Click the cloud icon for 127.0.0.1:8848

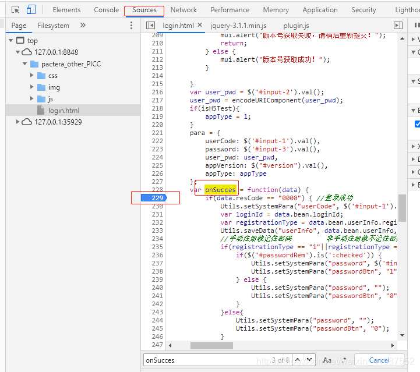(x=27, y=52)
